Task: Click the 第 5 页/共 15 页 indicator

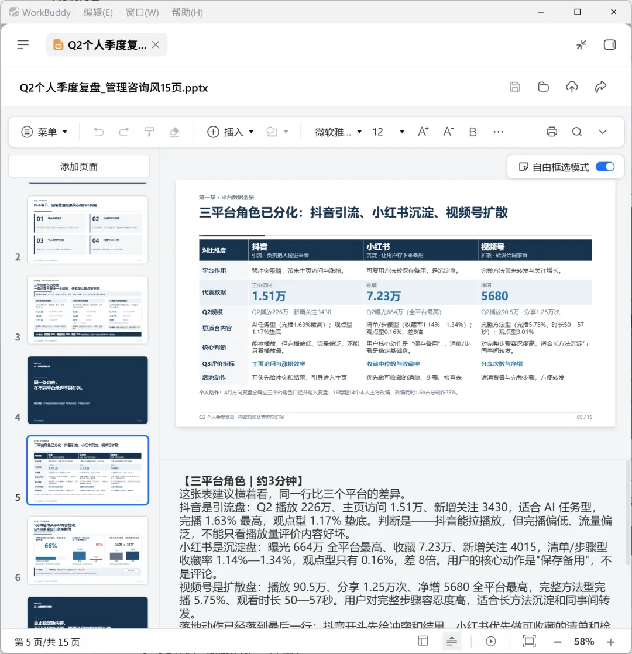Action: click(x=47, y=642)
